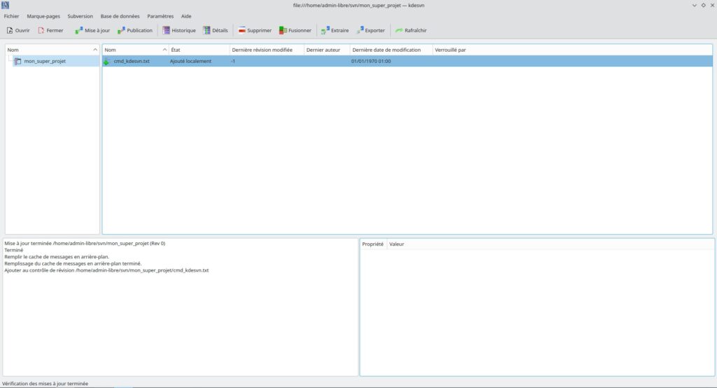Click the 'Ajouté localement' status cell
717x388 pixels.
[x=190, y=61]
